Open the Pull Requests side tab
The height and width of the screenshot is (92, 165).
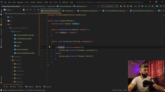(x=1, y=43)
